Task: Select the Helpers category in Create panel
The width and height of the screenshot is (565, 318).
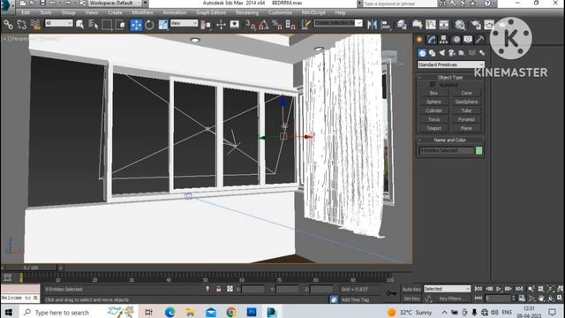Action: pos(462,53)
